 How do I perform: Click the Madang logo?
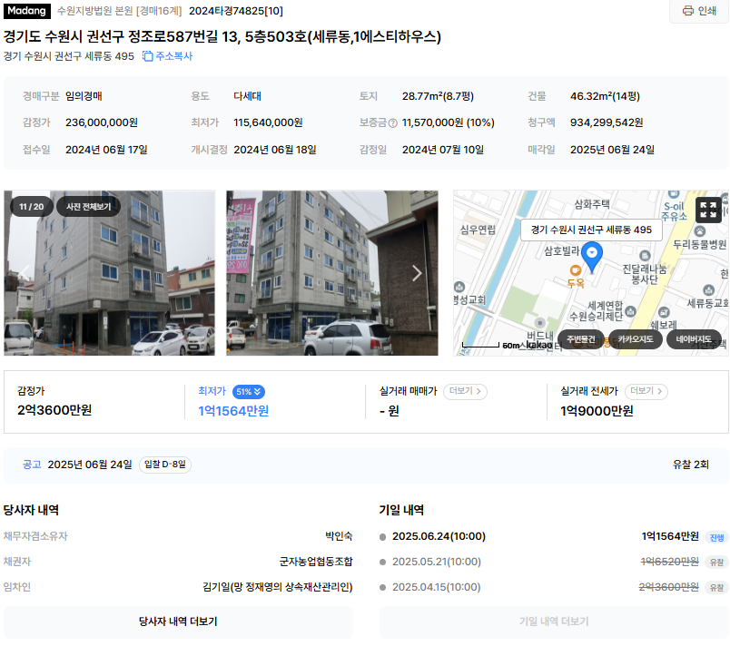pos(27,11)
